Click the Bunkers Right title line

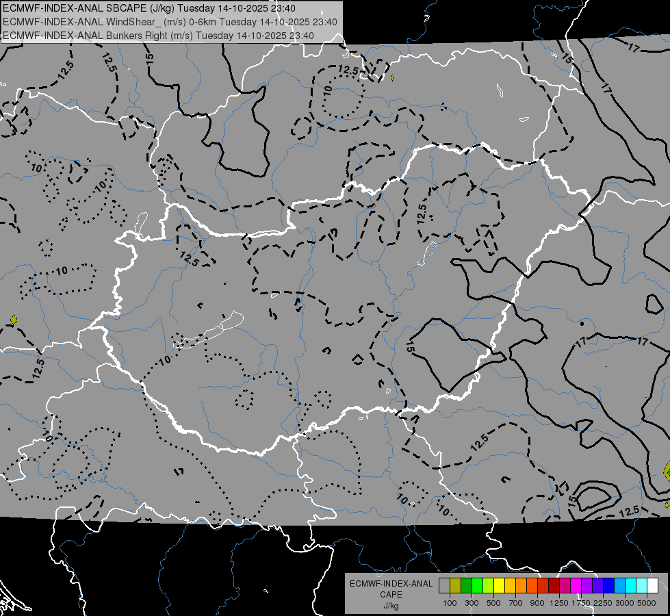[158, 36]
